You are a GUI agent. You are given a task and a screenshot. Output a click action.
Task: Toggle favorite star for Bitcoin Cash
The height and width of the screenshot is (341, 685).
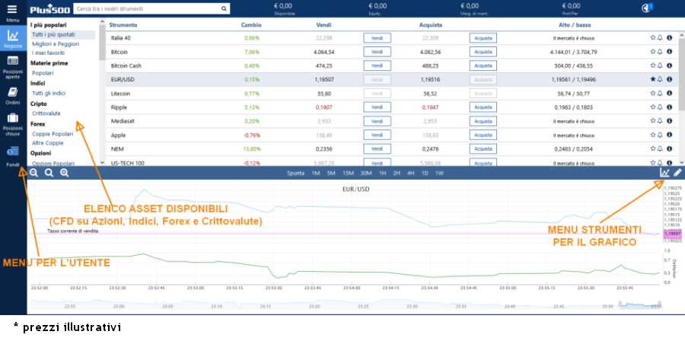(x=652, y=65)
